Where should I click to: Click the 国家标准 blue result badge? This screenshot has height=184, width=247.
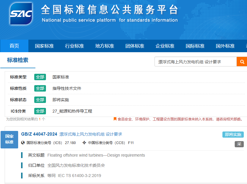pos(9,139)
